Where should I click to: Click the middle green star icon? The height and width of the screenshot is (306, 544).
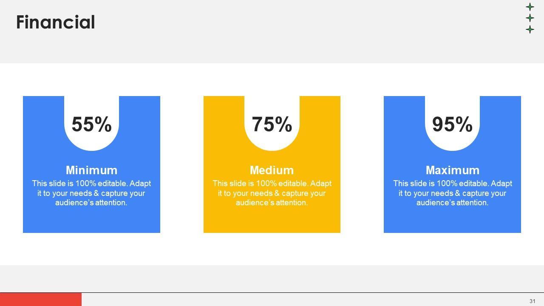[x=530, y=18]
